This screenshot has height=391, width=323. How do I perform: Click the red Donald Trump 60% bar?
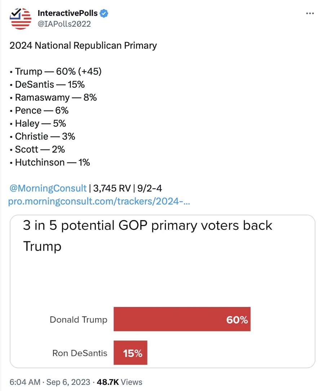[x=182, y=319]
